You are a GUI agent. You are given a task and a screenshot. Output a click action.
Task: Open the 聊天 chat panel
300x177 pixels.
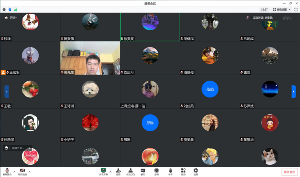point(143,172)
